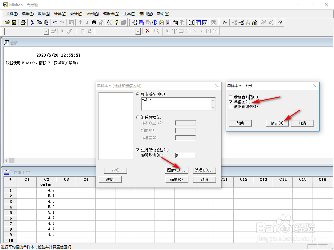Click worksheet cell showing 4.4

pos(46,224)
